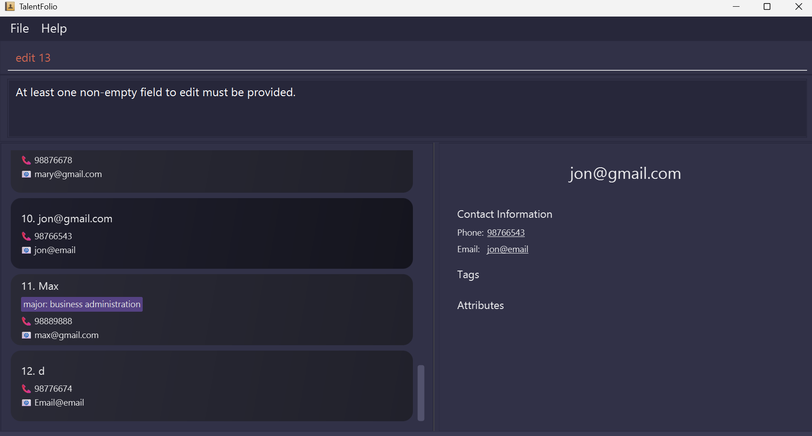
Task: Click the email icon next to Email@email
Action: tap(26, 403)
